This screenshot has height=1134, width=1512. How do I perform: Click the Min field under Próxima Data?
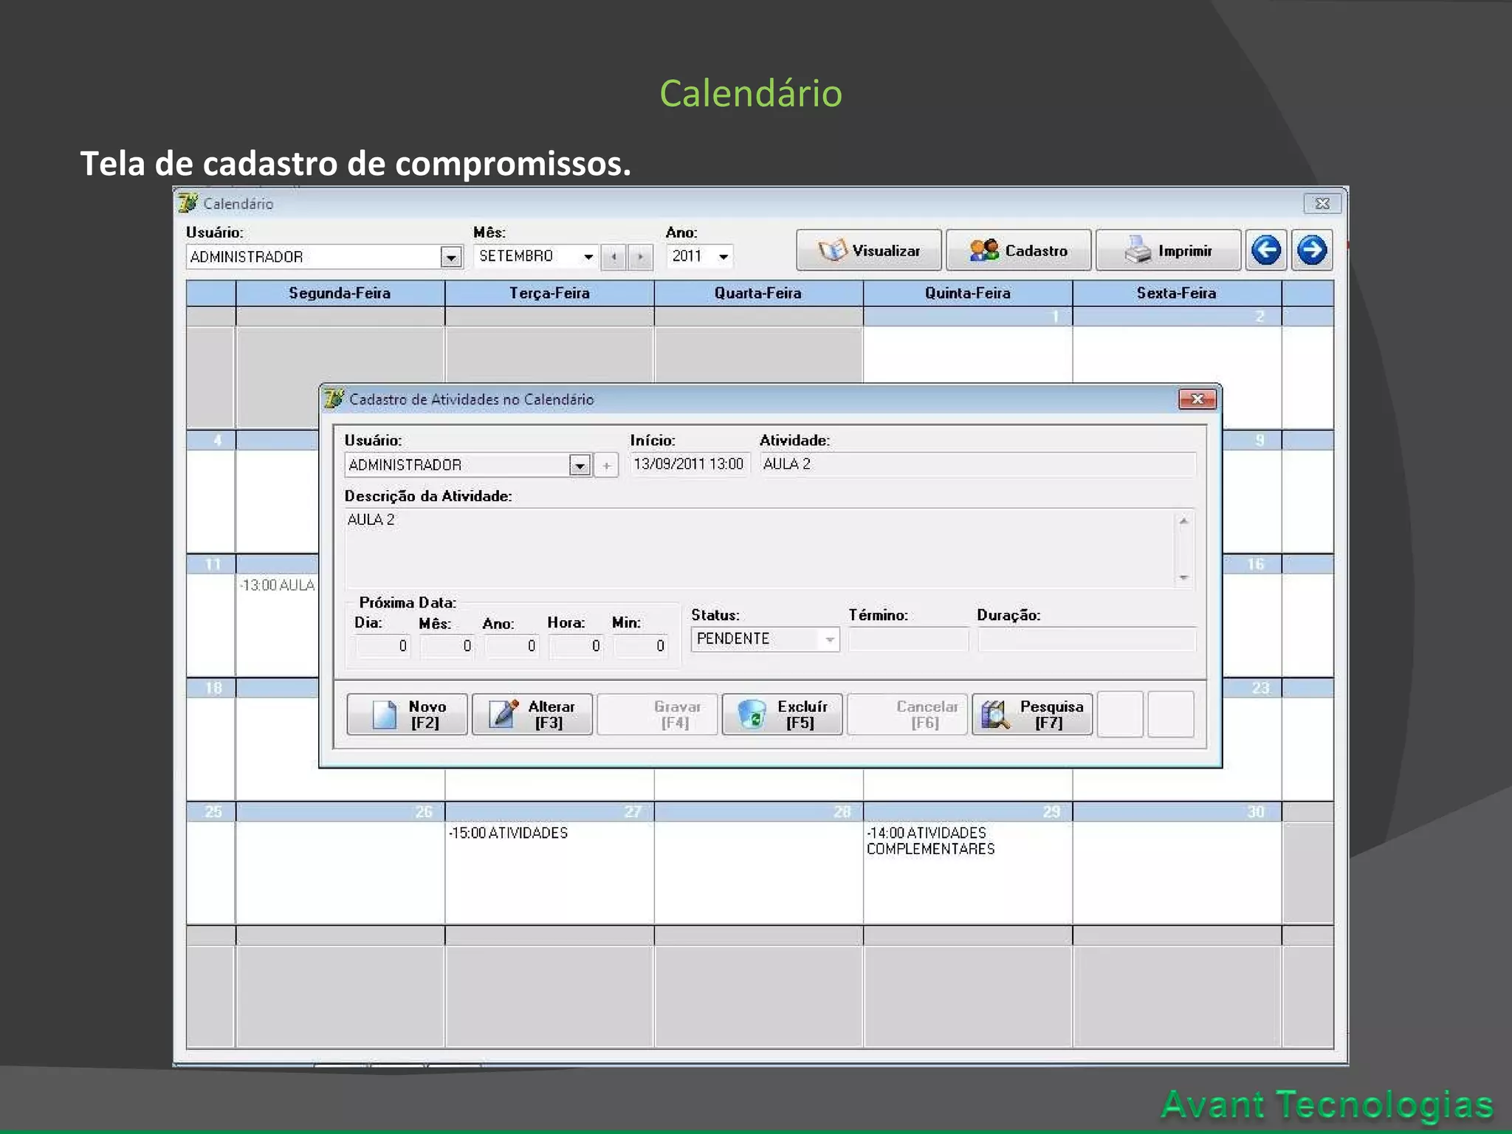point(641,646)
